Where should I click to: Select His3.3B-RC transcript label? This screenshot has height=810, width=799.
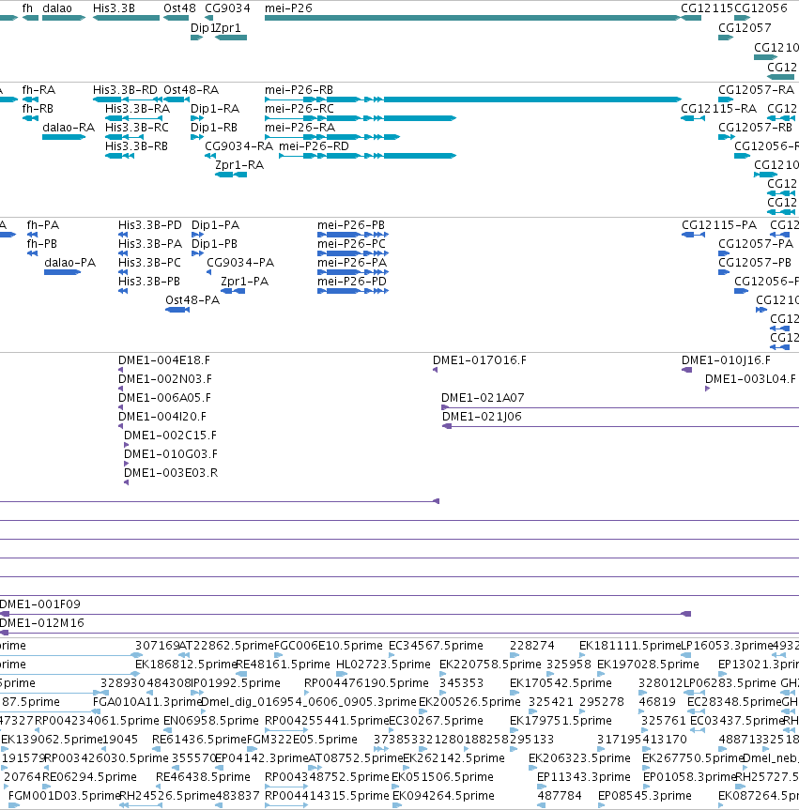(137, 127)
